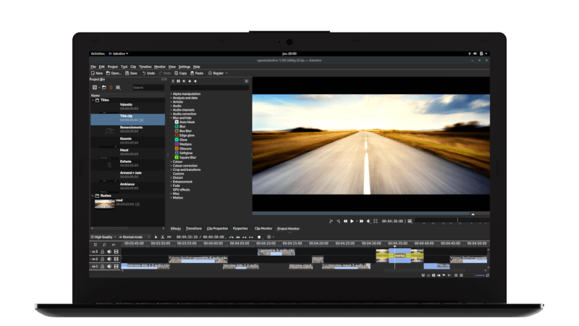Open the Timeline menu
Image resolution: width=579 pixels, height=326 pixels.
(145, 67)
